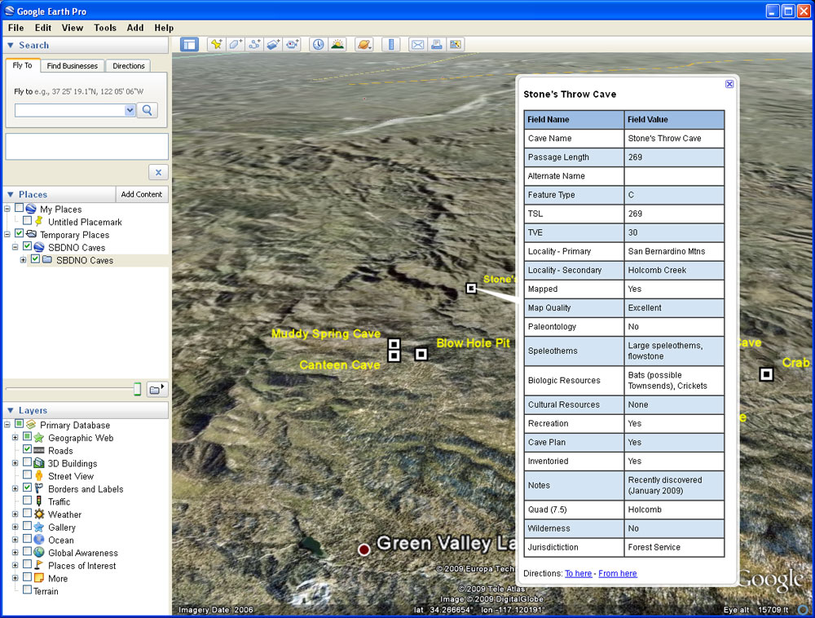The image size is (815, 618).
Task: Add an image overlay from the toolbar
Action: point(273,45)
